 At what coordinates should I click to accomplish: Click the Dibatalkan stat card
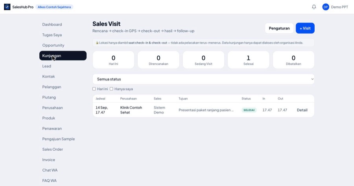coord(293,60)
